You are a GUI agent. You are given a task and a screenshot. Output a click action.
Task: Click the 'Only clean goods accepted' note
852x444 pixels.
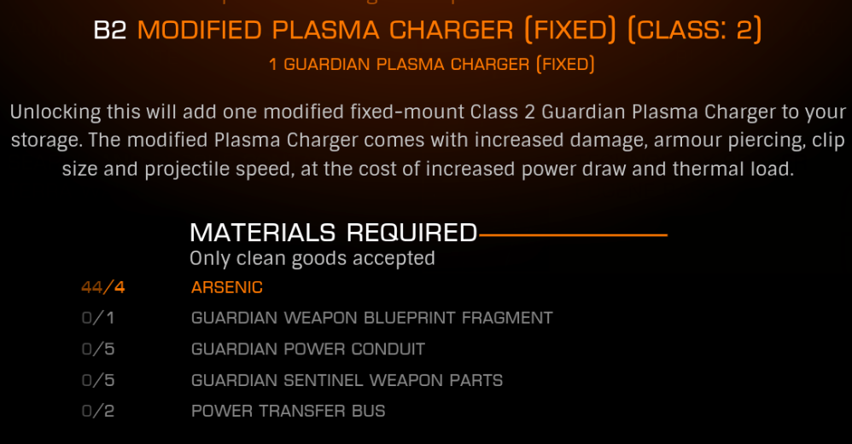coord(312,258)
